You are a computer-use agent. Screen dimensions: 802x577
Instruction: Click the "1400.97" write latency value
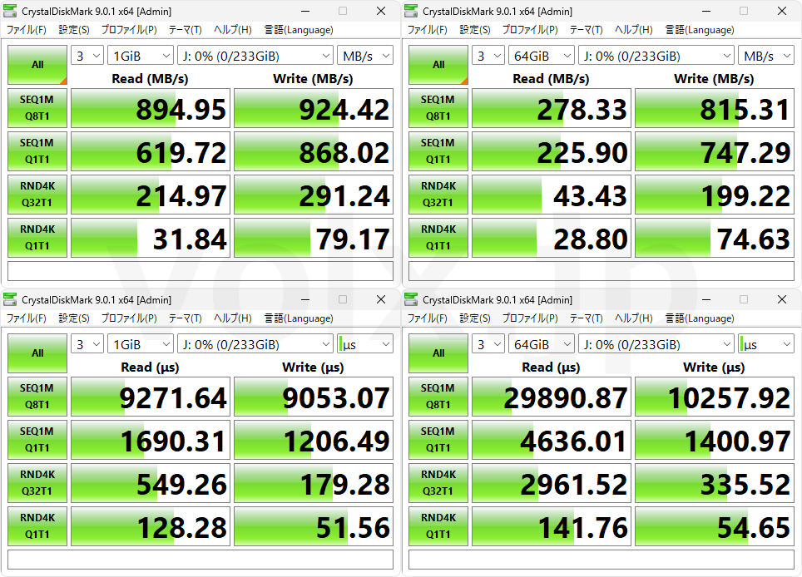click(715, 440)
